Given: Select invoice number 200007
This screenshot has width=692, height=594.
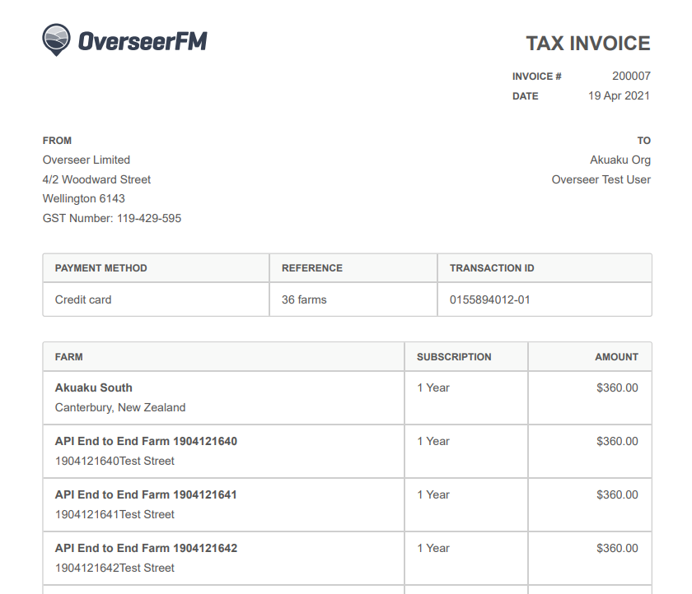Looking at the screenshot, I should pyautogui.click(x=631, y=76).
